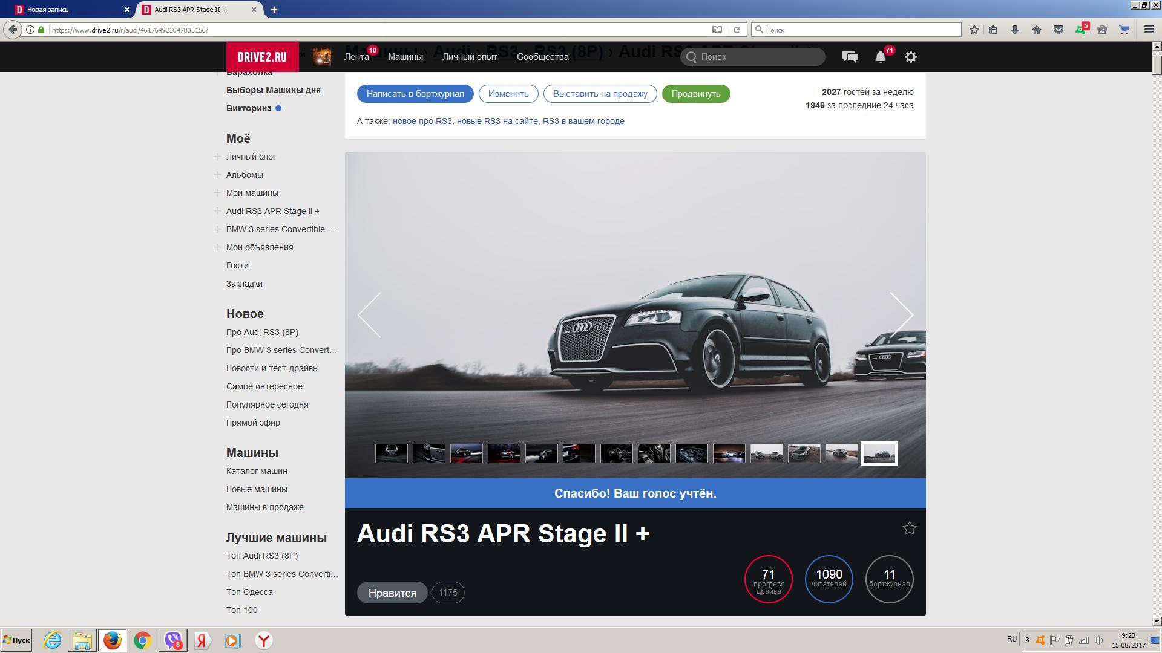
Task: Open the shopping cart toolbar extension icon
Action: (1124, 30)
